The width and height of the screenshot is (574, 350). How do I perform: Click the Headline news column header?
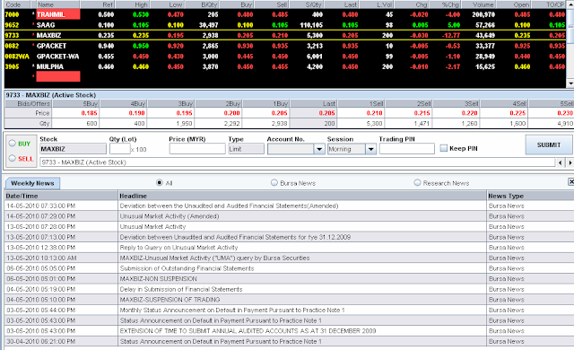coord(302,196)
